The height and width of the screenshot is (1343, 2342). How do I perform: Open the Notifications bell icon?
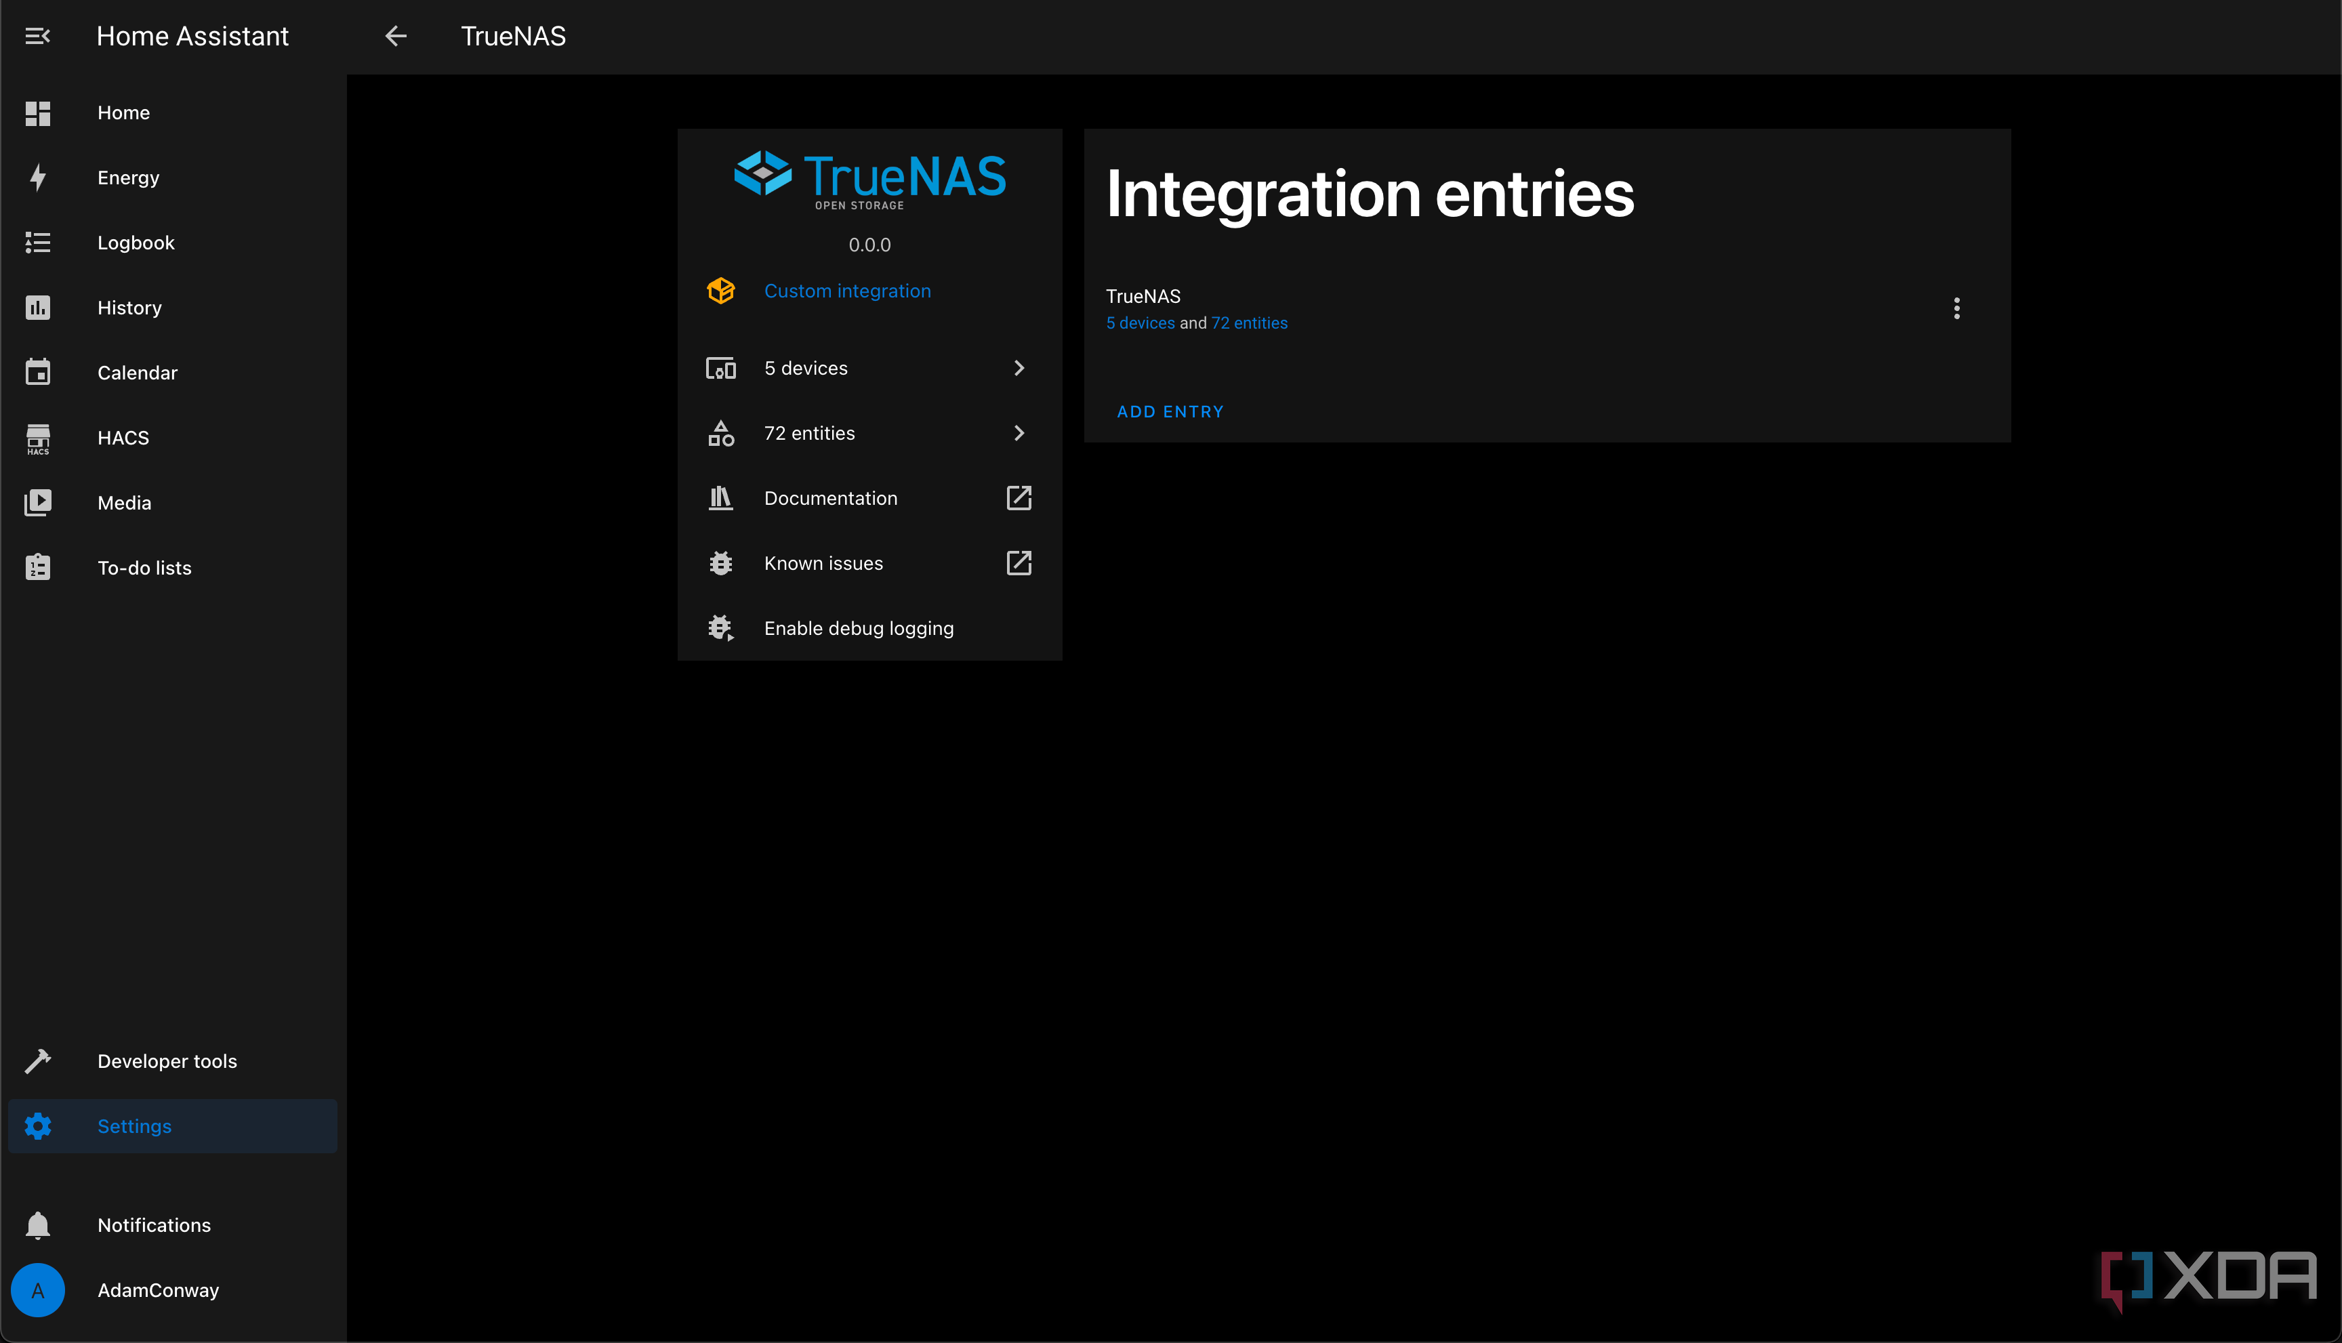pyautogui.click(x=38, y=1225)
